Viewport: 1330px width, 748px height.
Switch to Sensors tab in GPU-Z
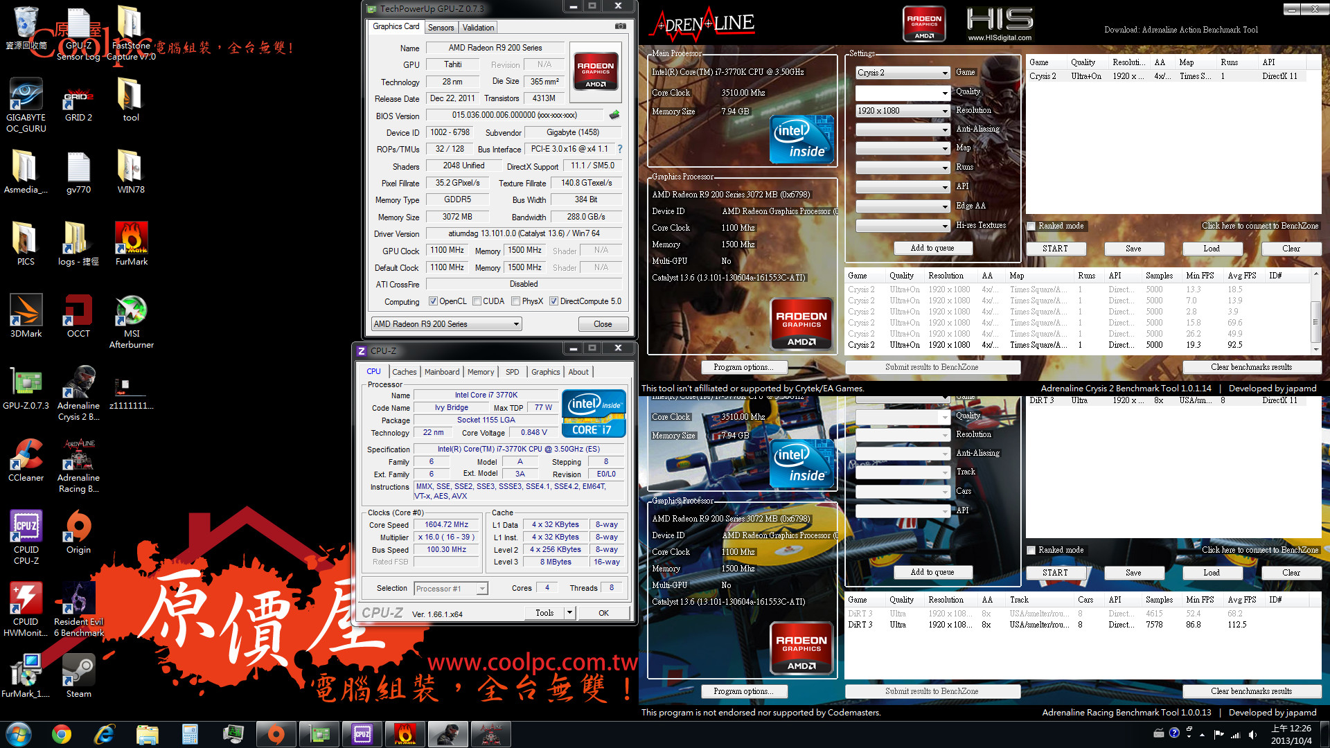point(441,28)
